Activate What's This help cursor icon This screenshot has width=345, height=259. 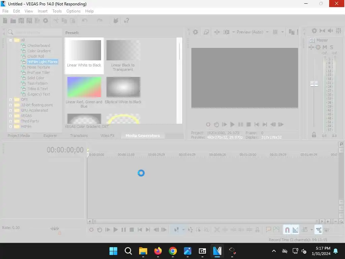tap(127, 21)
